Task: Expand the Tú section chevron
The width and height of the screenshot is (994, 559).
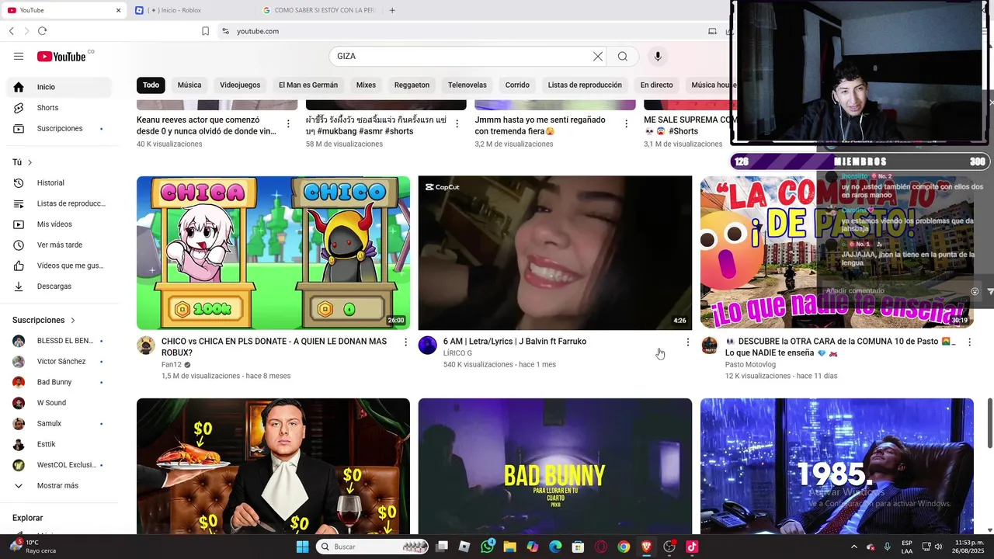Action: [x=30, y=162]
